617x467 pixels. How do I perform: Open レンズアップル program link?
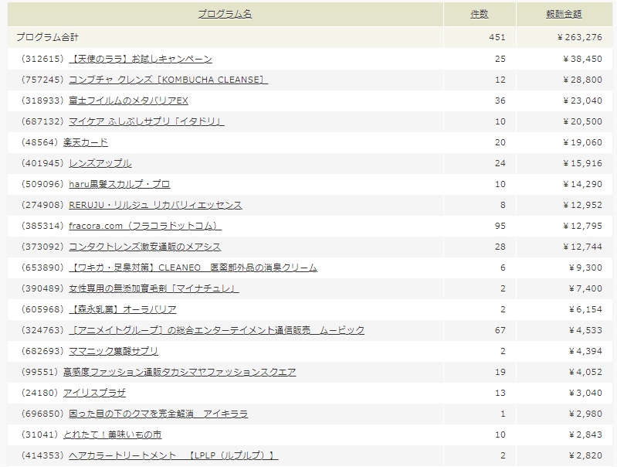point(100,164)
